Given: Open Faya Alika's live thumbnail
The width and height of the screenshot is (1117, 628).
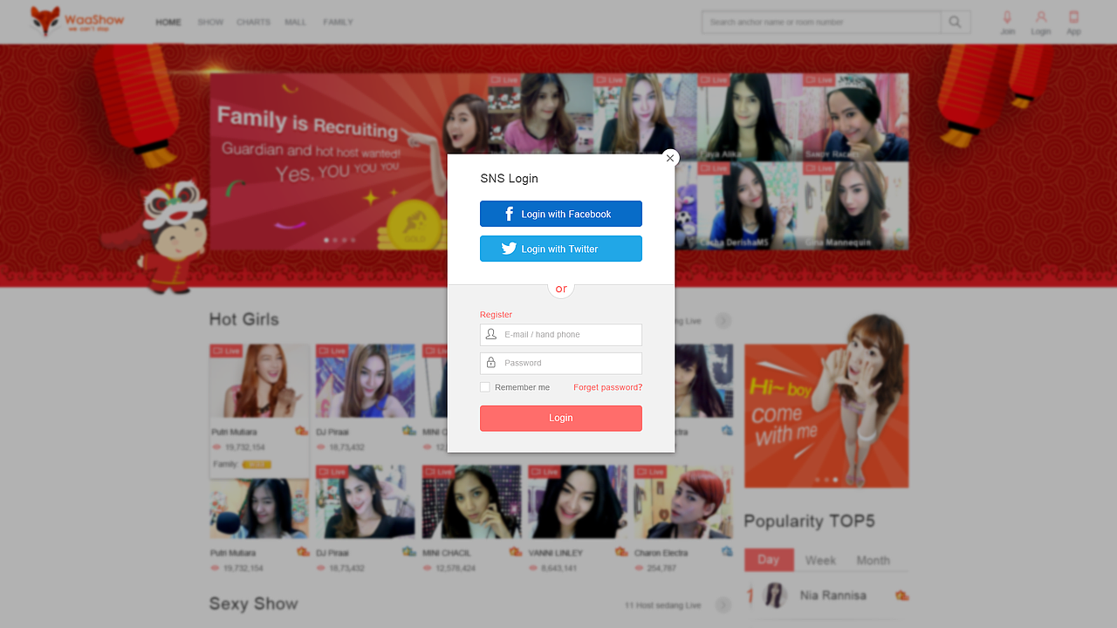Looking at the screenshot, I should coord(750,117).
